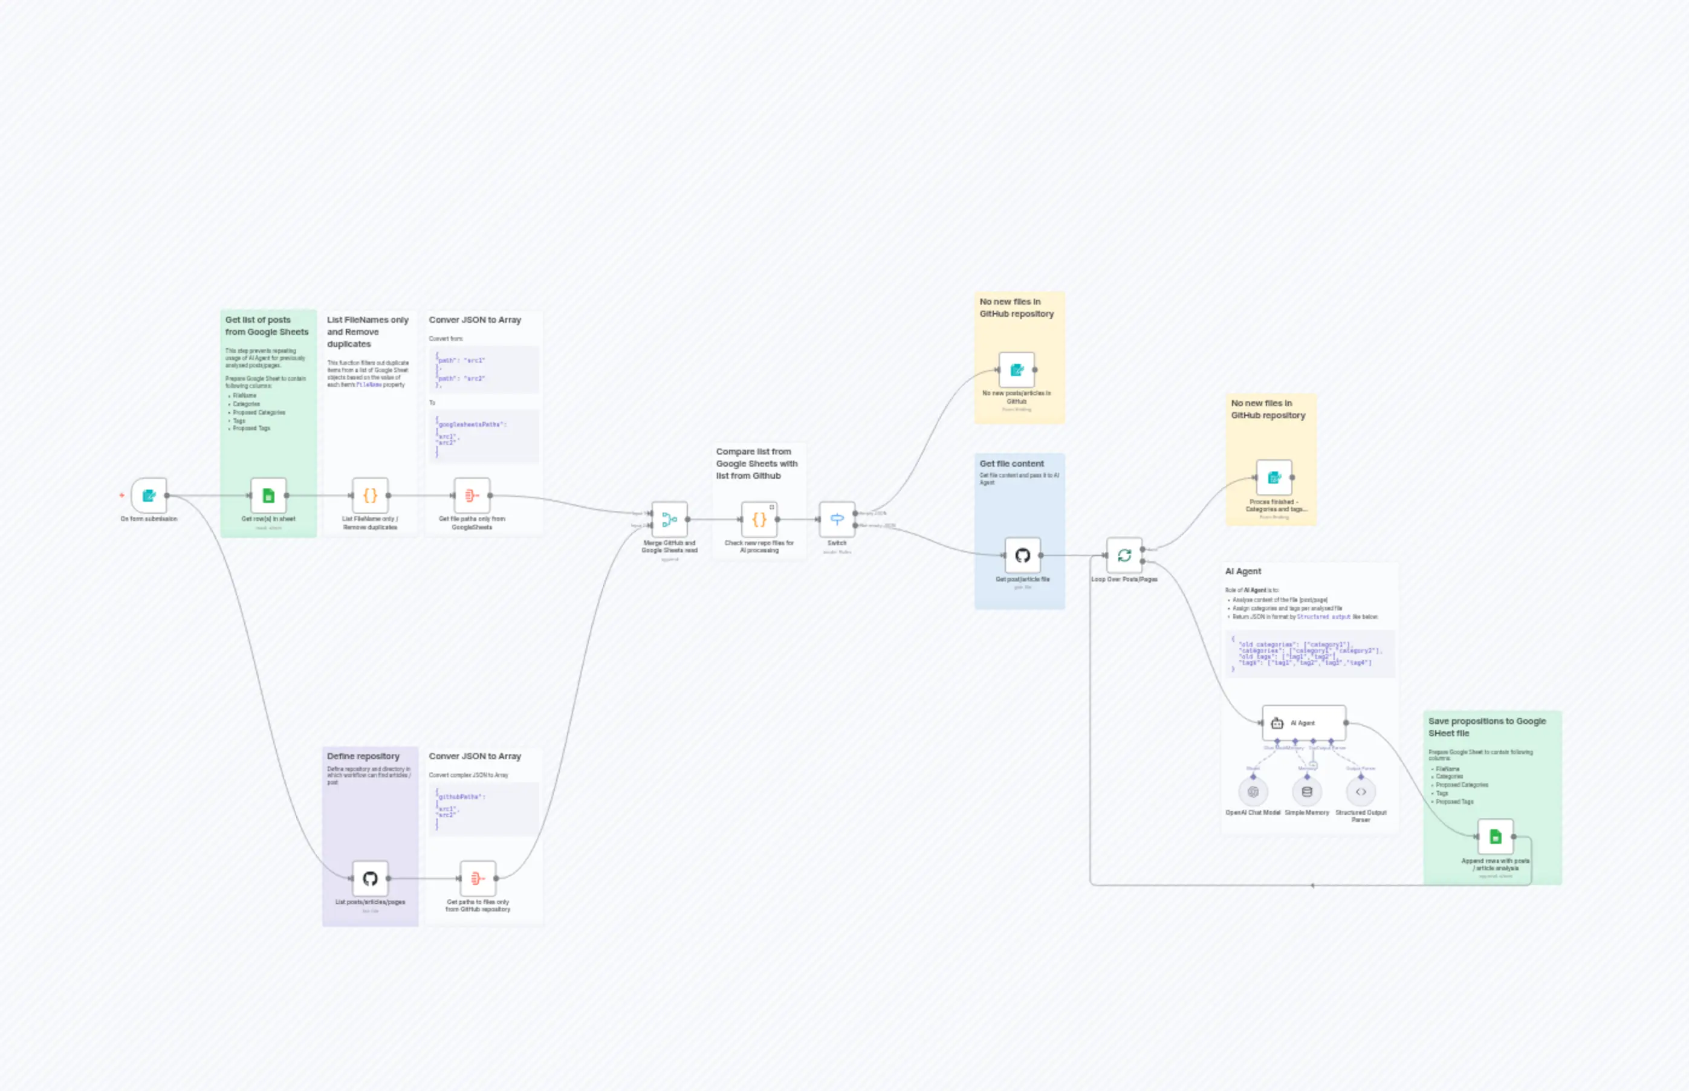Click the output connector dot on the AI Agent node
The image size is (1689, 1091).
click(1347, 723)
